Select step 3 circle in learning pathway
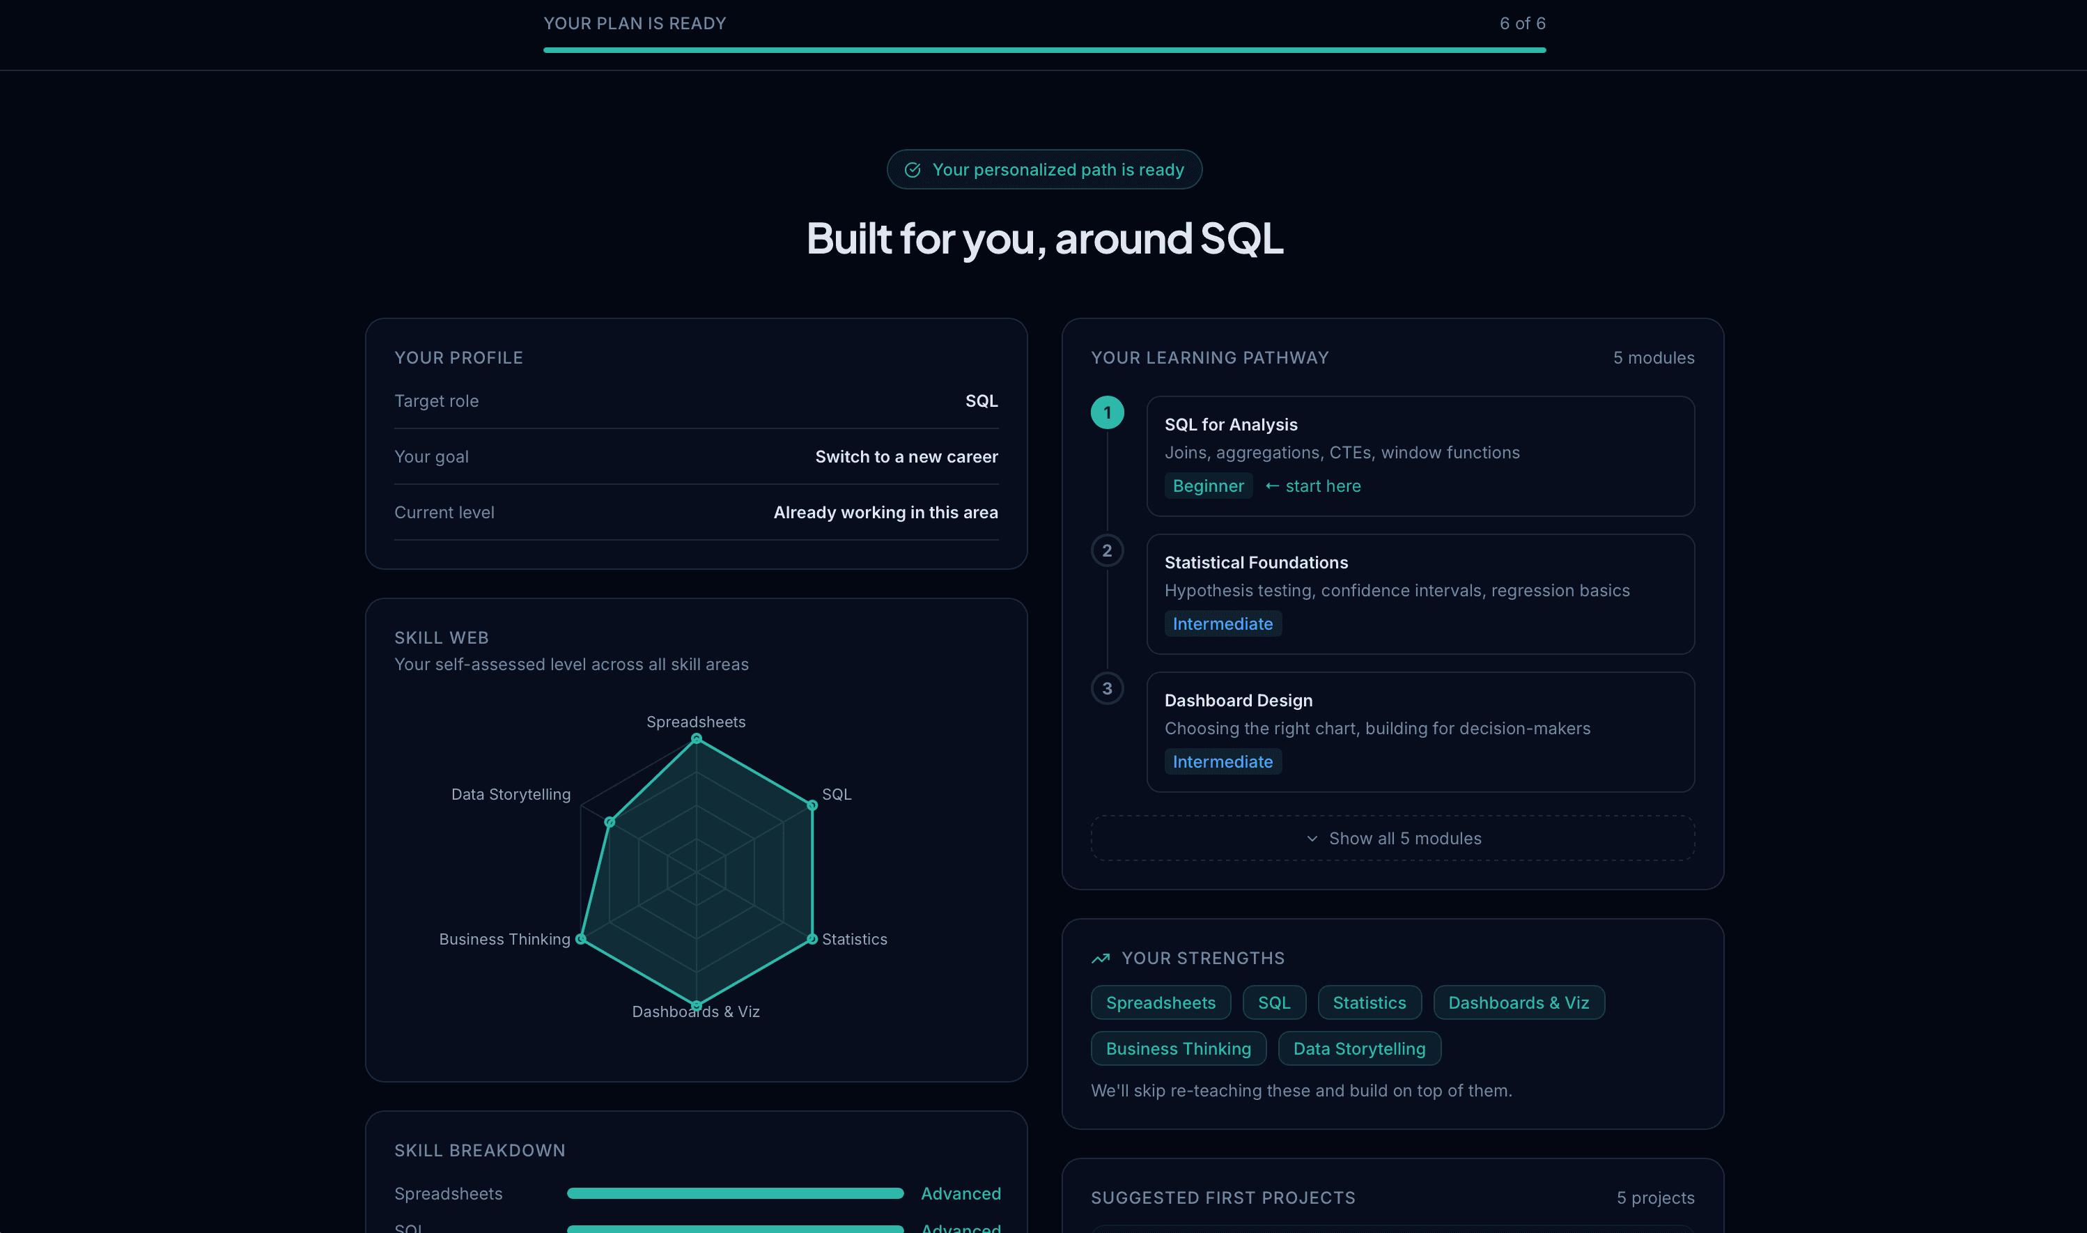The image size is (2087, 1233). pos(1107,689)
